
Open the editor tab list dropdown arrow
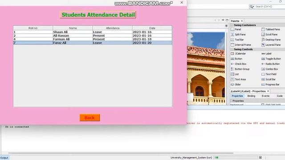[223, 20]
